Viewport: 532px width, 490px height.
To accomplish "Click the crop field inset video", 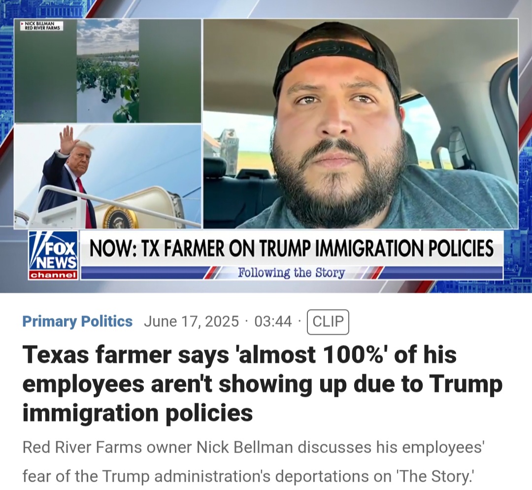I will 108,70.
